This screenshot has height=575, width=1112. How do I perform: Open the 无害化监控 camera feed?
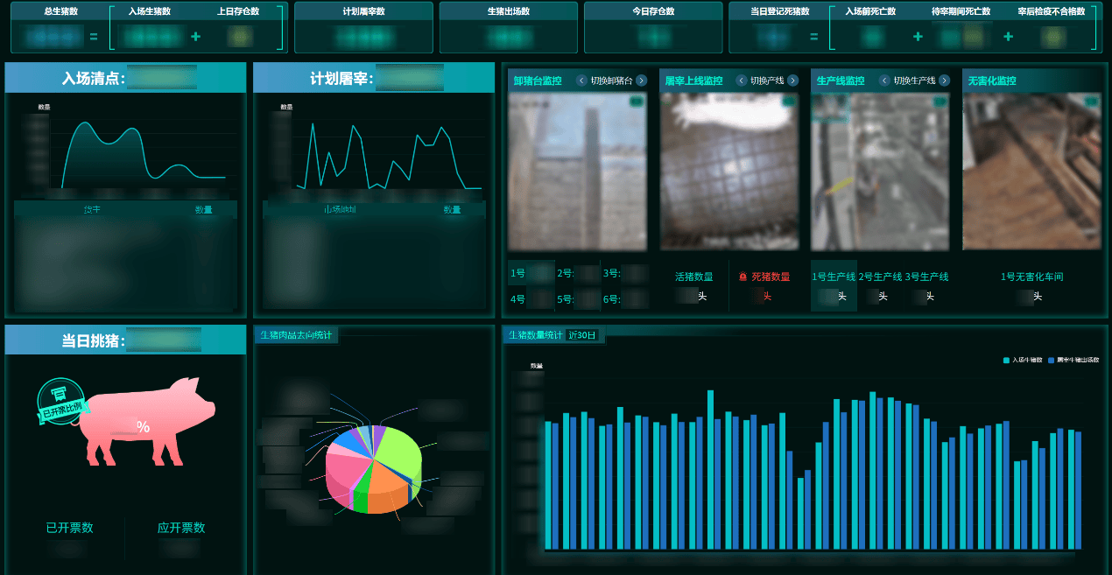1031,171
